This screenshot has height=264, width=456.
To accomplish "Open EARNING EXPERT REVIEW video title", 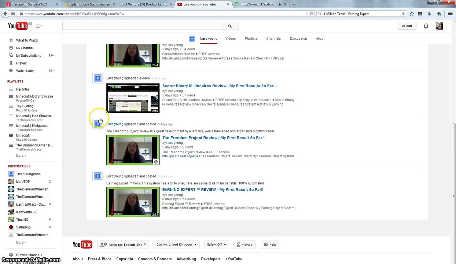I will 213,190.
